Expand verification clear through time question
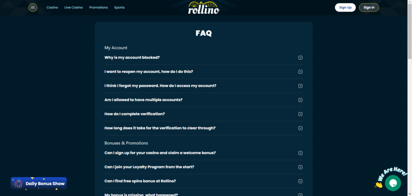The width and height of the screenshot is (412, 196). click(x=160, y=128)
